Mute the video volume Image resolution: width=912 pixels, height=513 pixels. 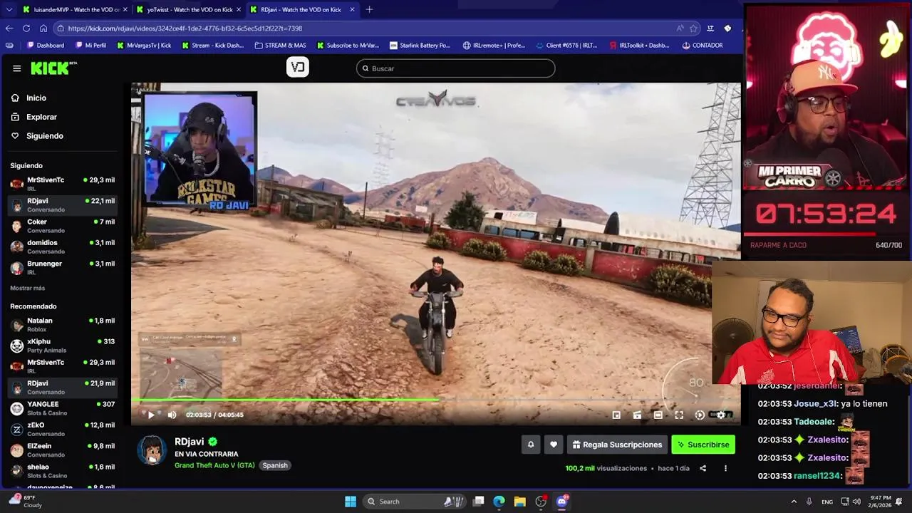[x=172, y=415]
